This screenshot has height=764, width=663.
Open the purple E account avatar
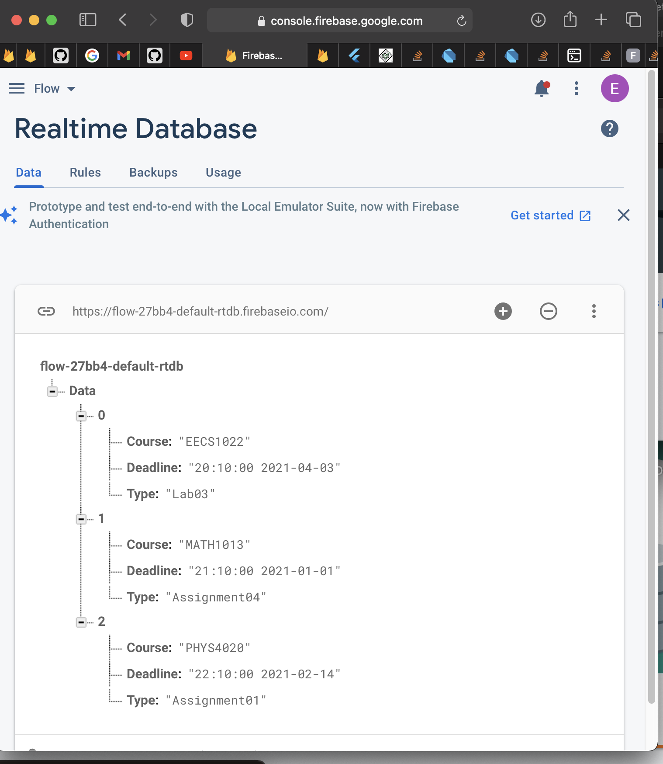pos(615,88)
